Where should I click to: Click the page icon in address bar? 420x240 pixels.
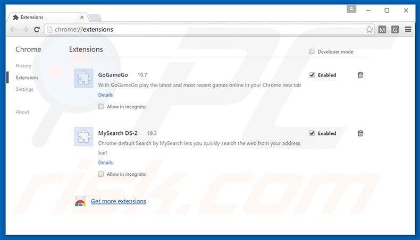(49, 29)
